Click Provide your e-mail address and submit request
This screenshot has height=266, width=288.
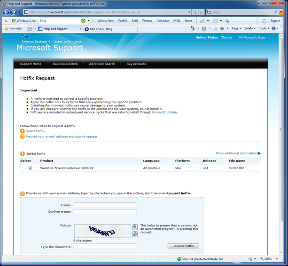62,137
